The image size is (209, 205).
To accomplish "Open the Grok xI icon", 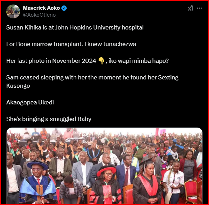I will [190, 8].
